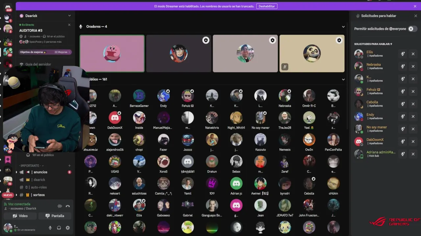Image resolution: width=421 pixels, height=236 pixels.
Task: Open Kazzuto audience avatar
Action: click(260, 139)
